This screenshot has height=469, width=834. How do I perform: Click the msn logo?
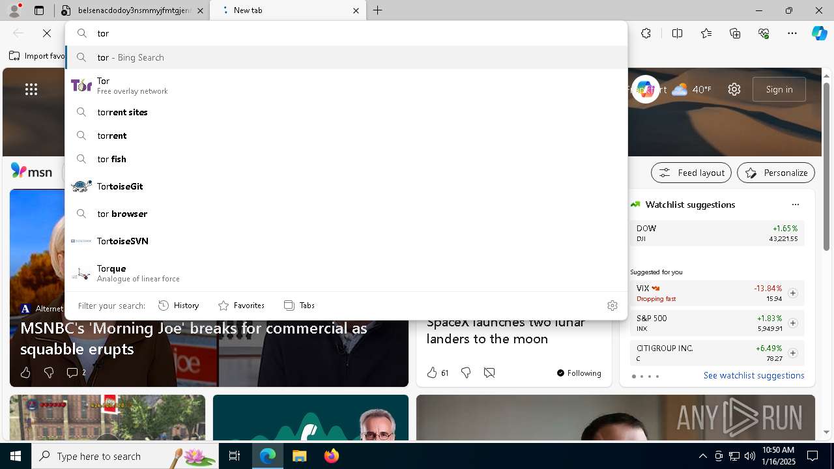click(x=31, y=172)
